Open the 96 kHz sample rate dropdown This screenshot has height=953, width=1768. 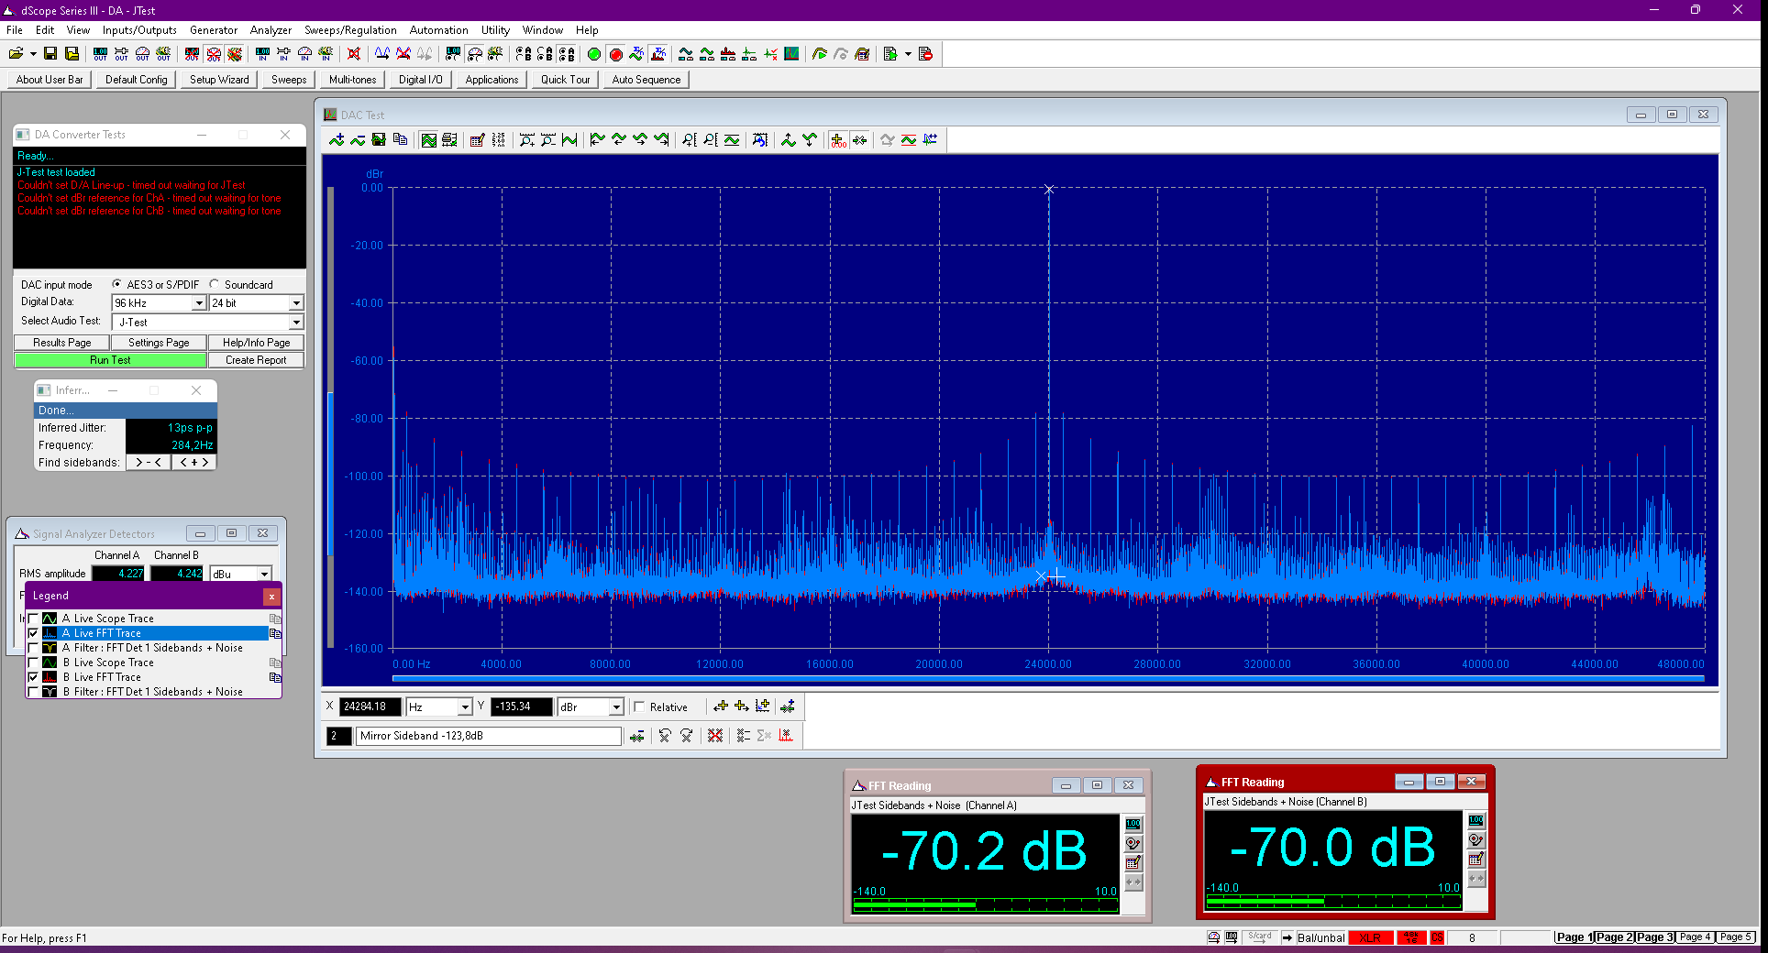[198, 303]
